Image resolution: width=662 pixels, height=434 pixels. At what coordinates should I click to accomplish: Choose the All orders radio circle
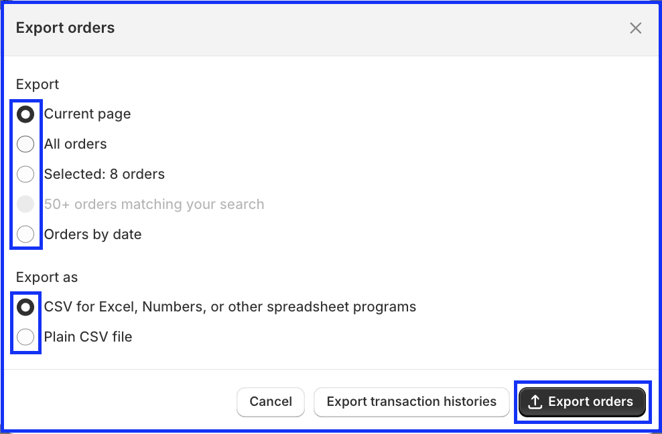25,144
